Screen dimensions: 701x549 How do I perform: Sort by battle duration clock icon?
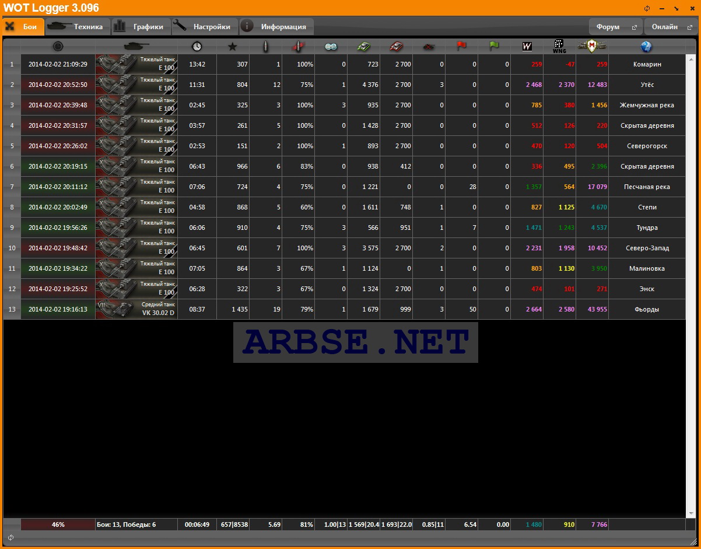point(197,46)
